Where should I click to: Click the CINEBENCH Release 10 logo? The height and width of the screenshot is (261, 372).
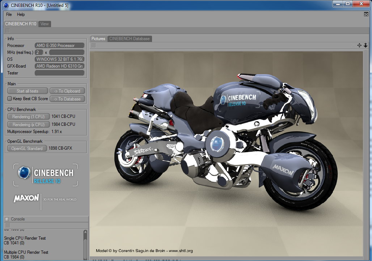pyautogui.click(x=46, y=175)
